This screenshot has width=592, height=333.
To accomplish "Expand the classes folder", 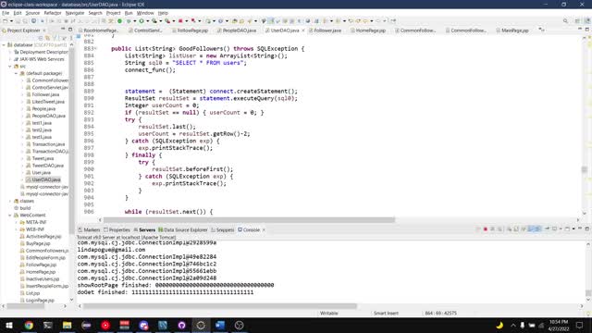I will [x=10, y=201].
